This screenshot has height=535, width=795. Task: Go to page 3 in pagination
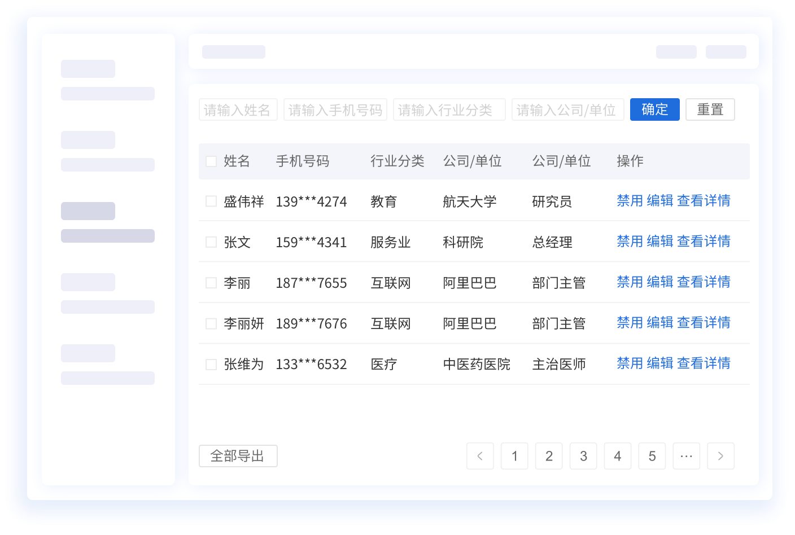click(583, 456)
